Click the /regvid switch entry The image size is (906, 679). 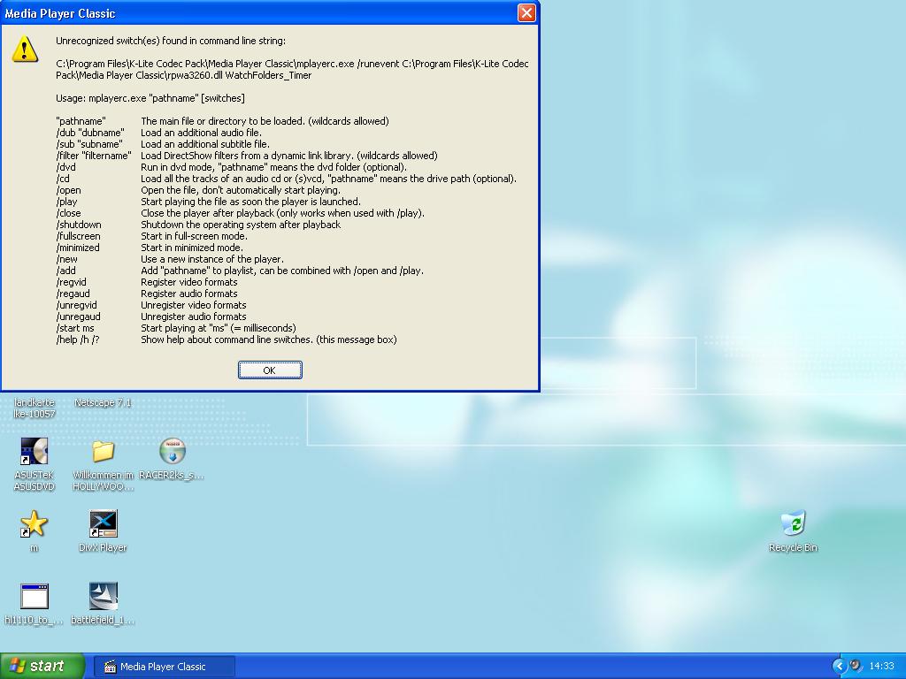click(71, 282)
